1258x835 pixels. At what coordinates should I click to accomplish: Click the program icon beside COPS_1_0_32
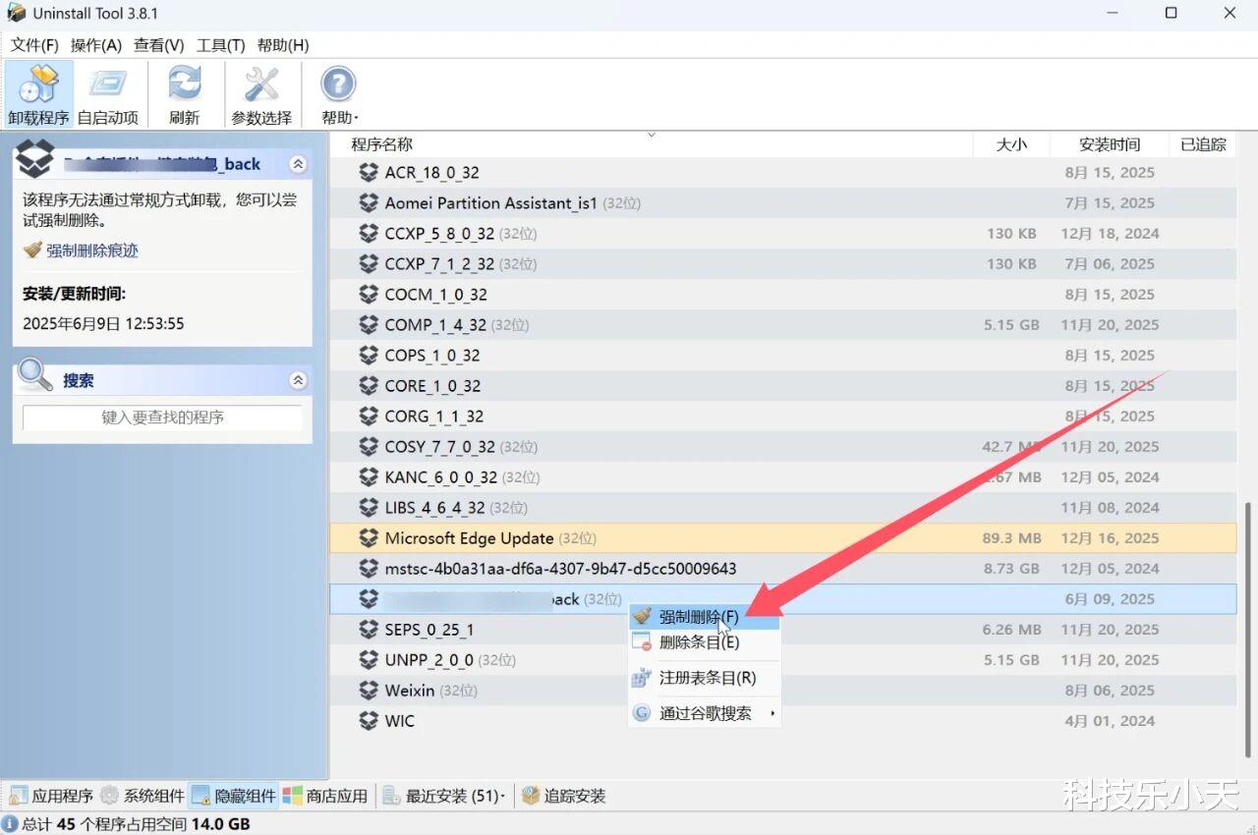(369, 356)
